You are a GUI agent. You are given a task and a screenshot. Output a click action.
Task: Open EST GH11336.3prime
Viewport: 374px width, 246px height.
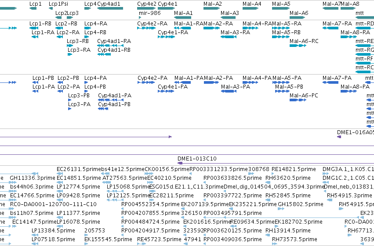point(33,178)
